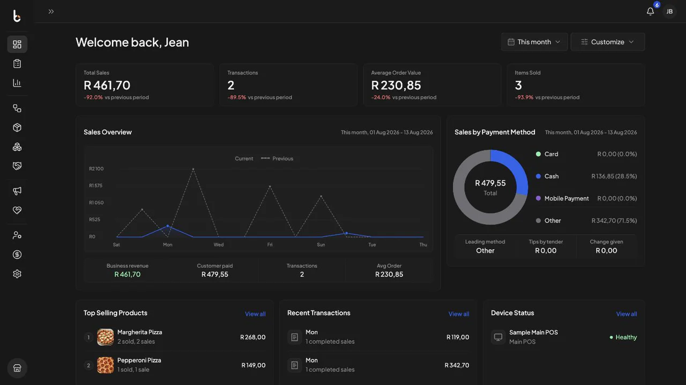Click the blue Cash legend swatch
Image resolution: width=686 pixels, height=385 pixels.
(538, 176)
